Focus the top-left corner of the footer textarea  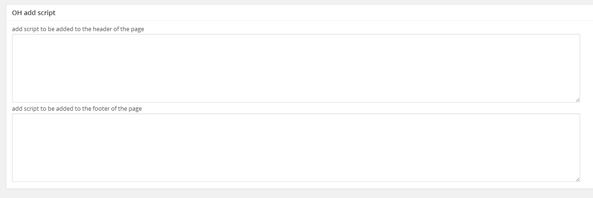[16, 117]
